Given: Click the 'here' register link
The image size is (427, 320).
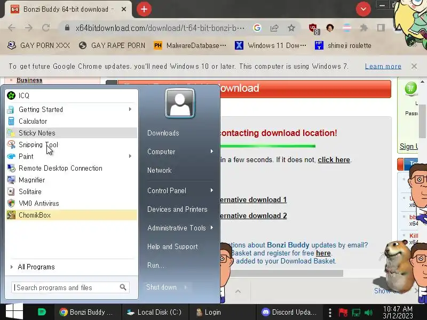Looking at the screenshot, I should coord(323,253).
